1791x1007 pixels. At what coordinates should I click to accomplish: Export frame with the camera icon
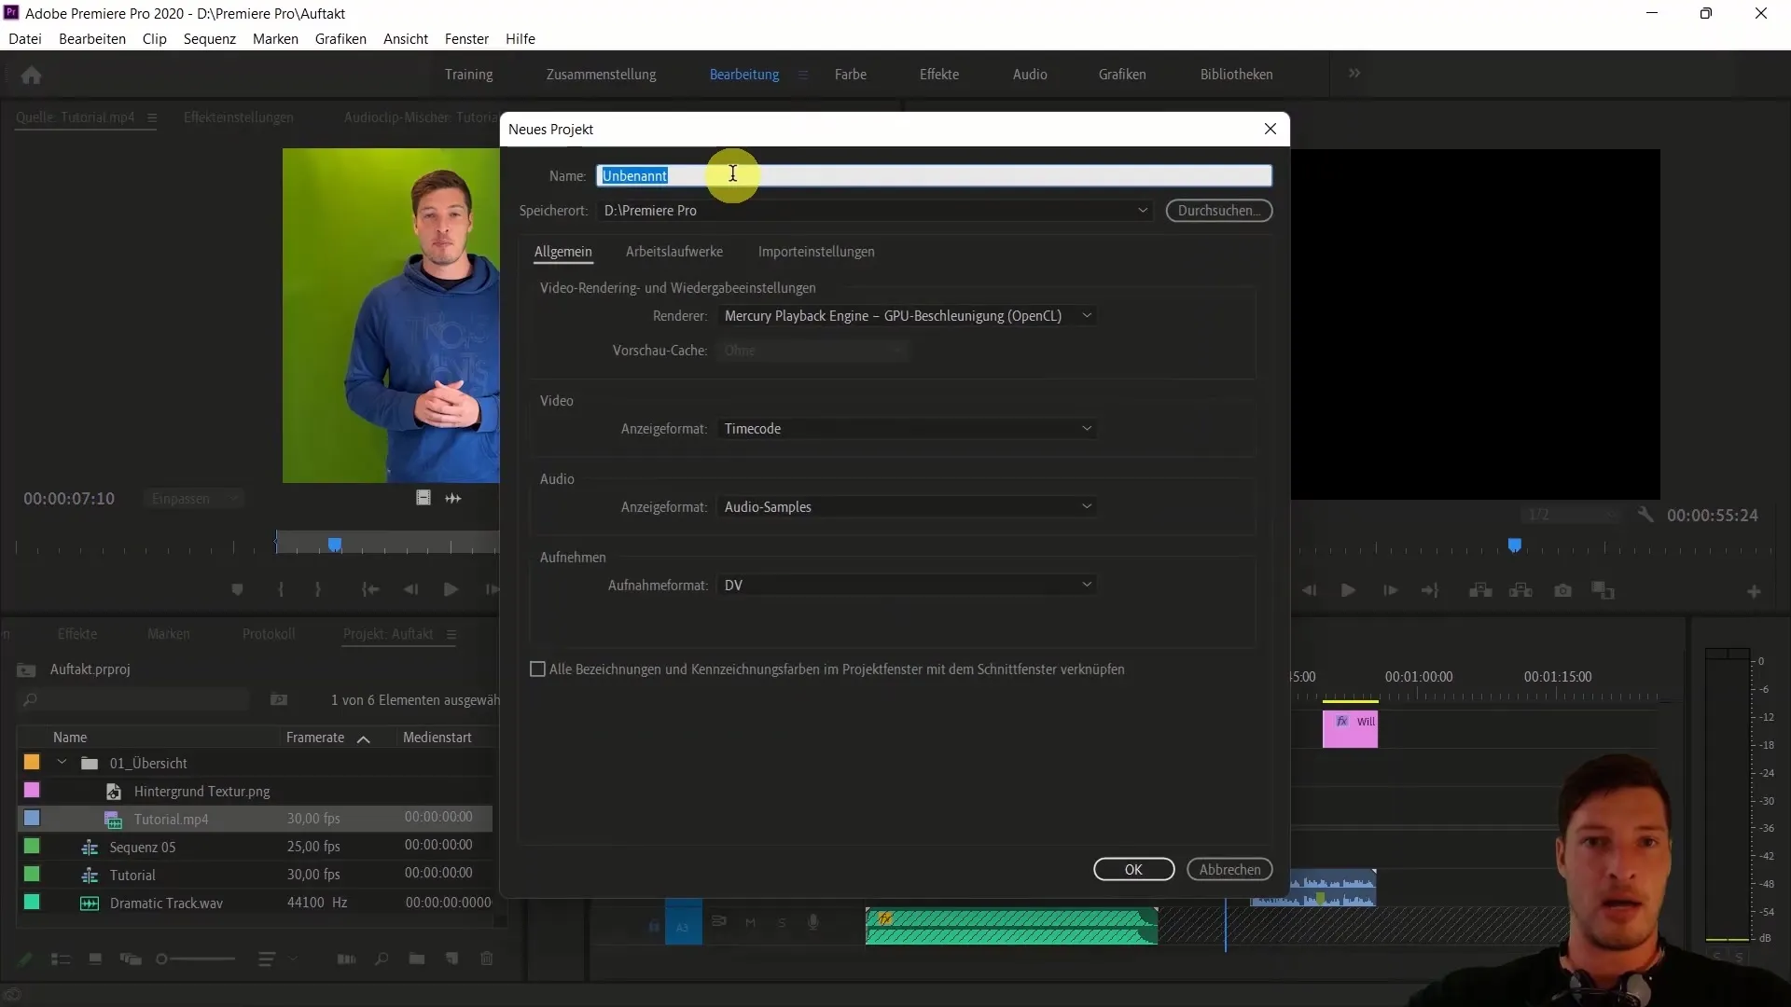pos(1563,590)
